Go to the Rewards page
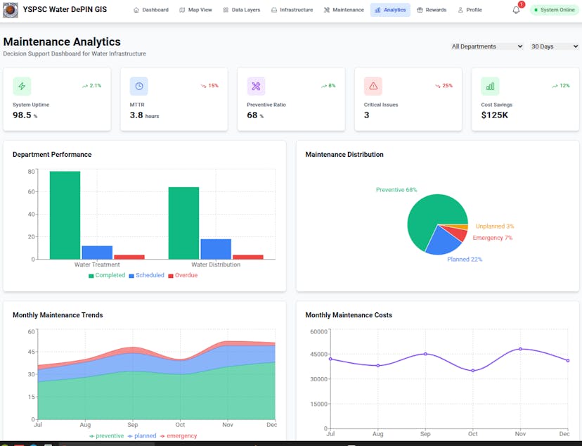The height and width of the screenshot is (446, 582). [432, 10]
